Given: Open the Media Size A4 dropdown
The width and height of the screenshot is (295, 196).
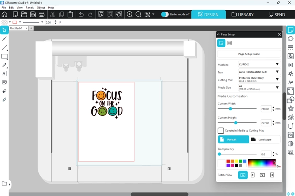Looking at the screenshot, I should coord(259,88).
